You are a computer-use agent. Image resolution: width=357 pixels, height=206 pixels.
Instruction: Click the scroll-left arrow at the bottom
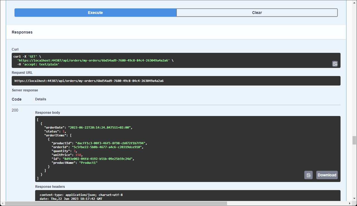[x=3, y=203]
